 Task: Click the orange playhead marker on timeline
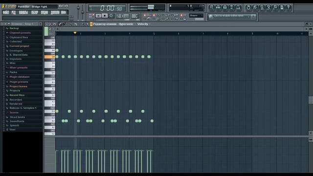75,33
